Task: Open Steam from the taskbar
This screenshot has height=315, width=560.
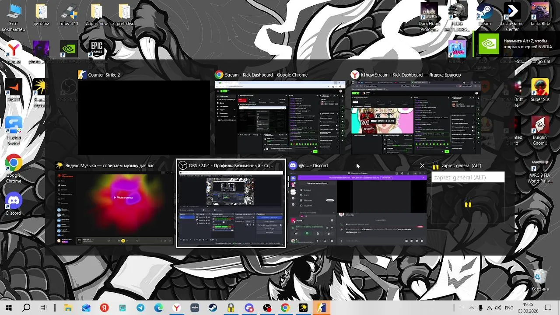Action: coord(213,308)
